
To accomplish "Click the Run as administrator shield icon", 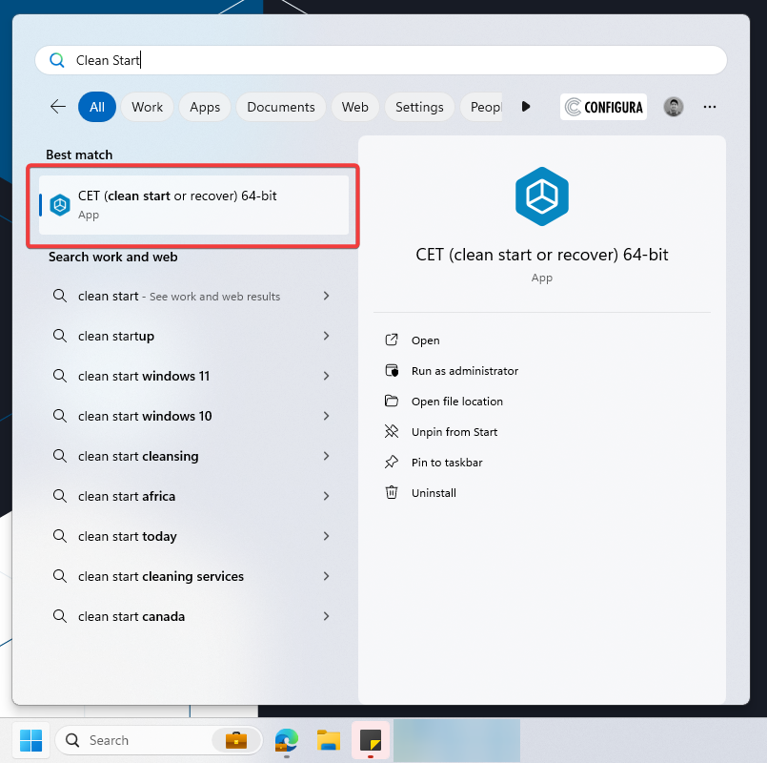I will [392, 370].
